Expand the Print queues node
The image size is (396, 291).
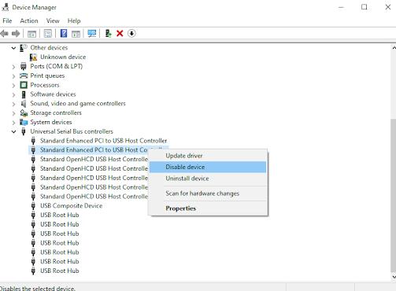coord(13,76)
